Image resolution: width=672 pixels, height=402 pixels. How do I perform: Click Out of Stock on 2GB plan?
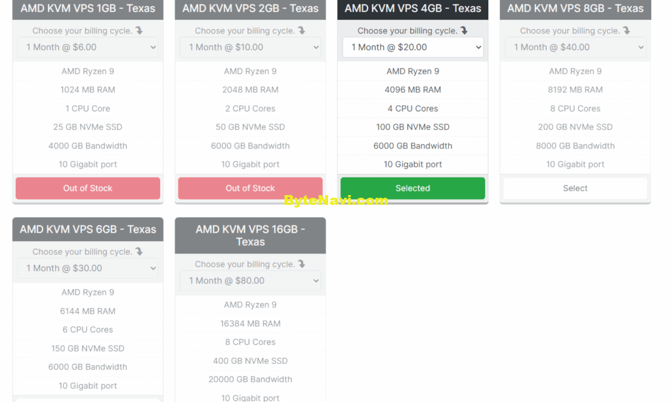[250, 189]
